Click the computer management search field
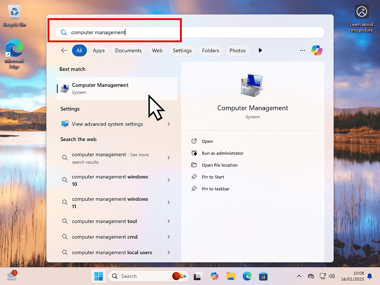380x285 pixels. [x=189, y=32]
